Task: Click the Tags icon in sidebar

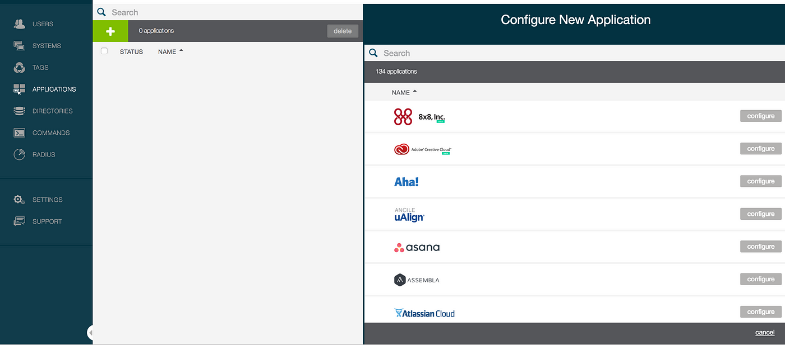Action: [20, 68]
